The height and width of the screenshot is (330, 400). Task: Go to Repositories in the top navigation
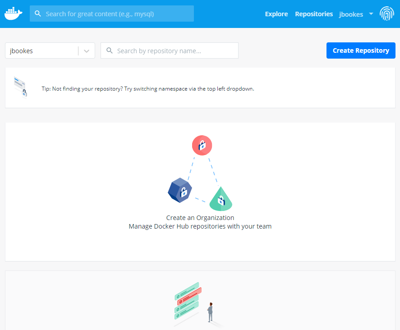[x=314, y=14]
